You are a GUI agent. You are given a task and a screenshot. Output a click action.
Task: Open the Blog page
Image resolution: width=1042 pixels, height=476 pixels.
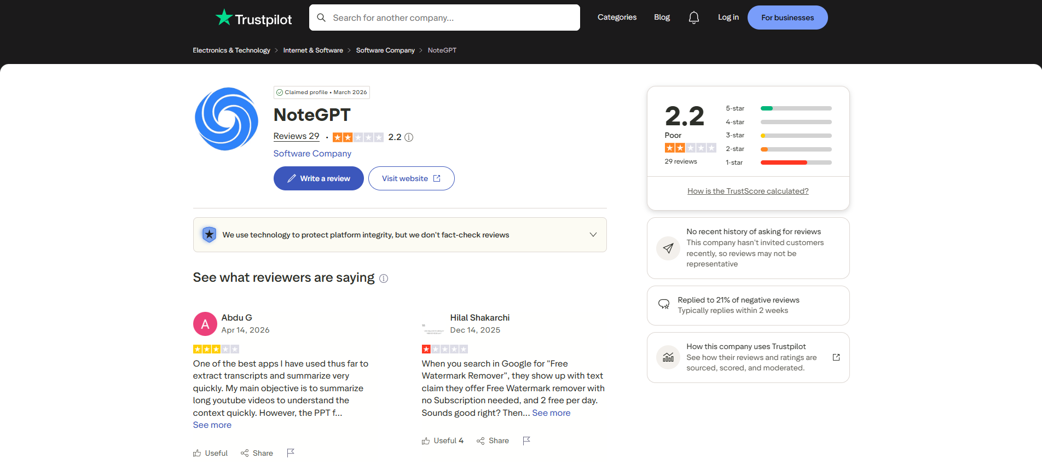point(662,18)
